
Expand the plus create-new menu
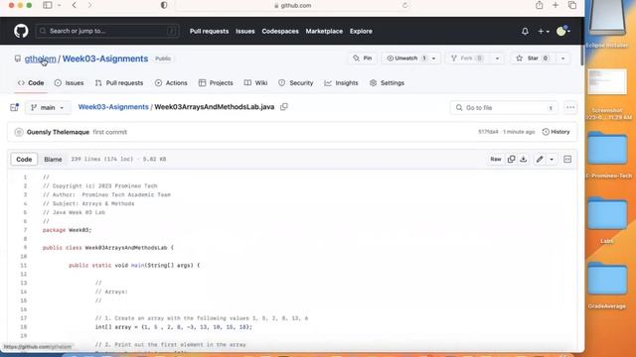pyautogui.click(x=544, y=31)
